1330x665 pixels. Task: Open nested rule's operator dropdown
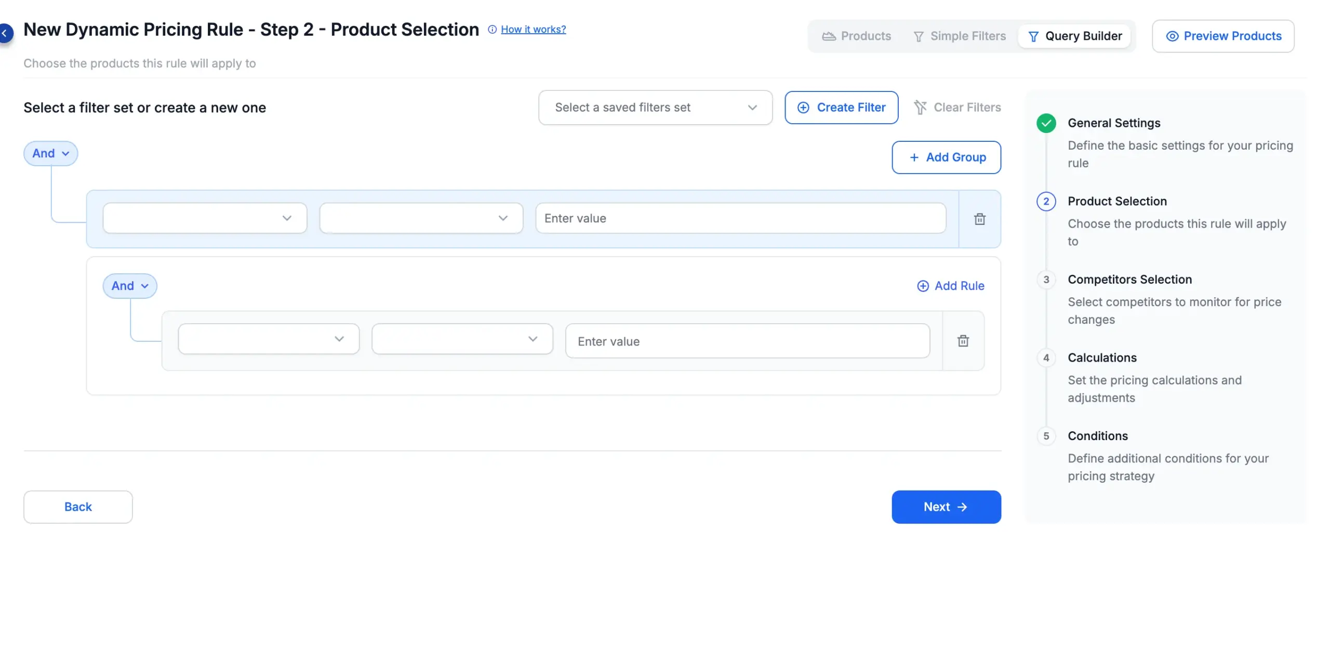tap(462, 339)
